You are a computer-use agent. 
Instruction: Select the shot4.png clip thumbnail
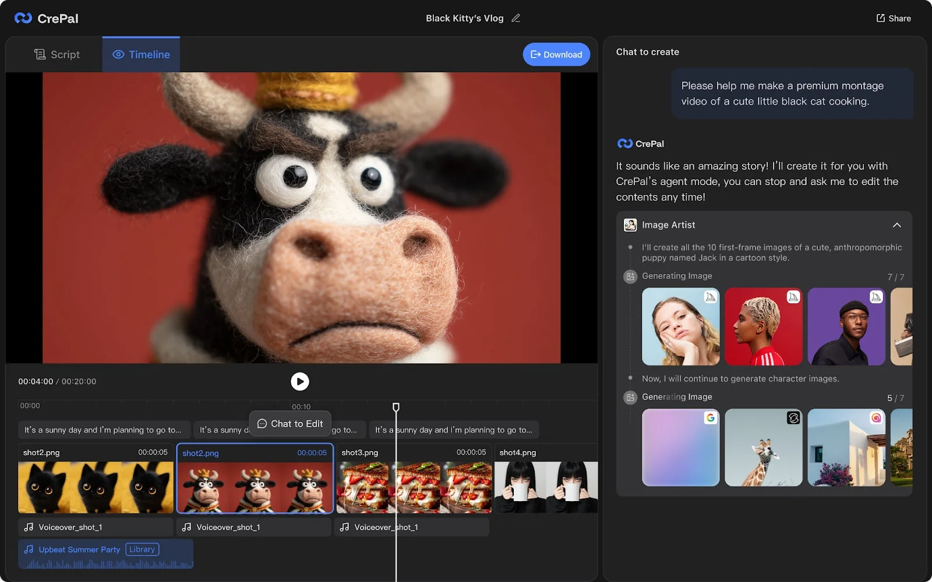(x=546, y=488)
